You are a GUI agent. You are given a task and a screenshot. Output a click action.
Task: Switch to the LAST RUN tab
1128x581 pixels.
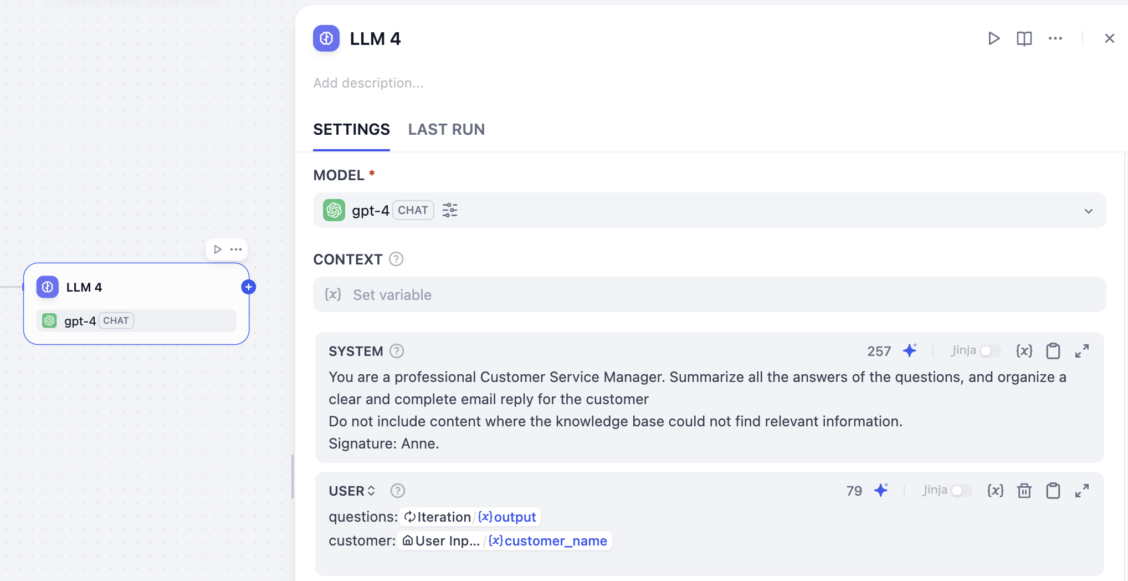tap(447, 129)
